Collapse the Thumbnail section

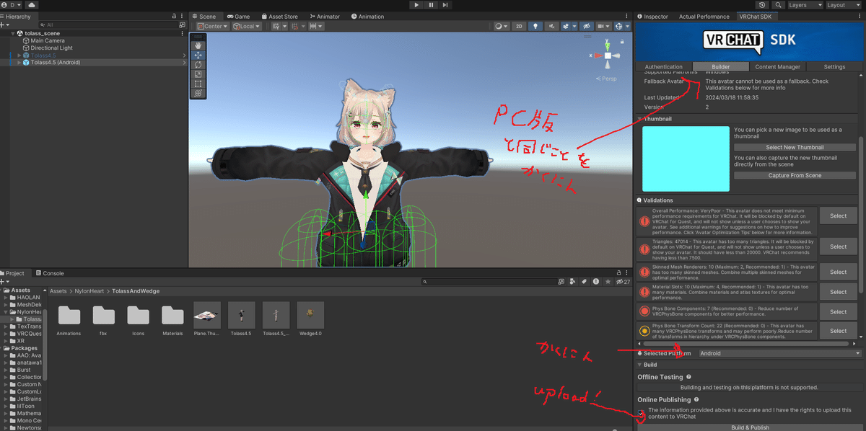(x=640, y=119)
